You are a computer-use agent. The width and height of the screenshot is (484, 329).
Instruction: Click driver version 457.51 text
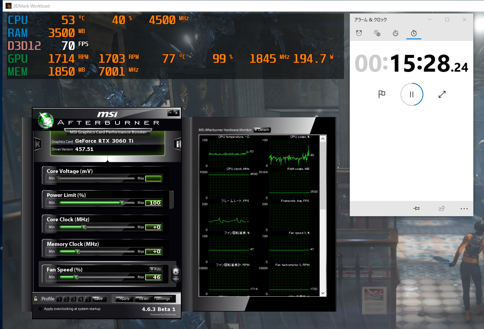(84, 149)
